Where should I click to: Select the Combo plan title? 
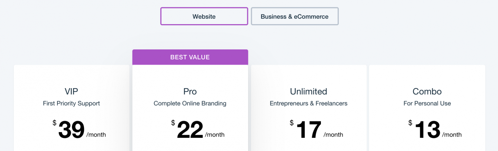point(427,92)
